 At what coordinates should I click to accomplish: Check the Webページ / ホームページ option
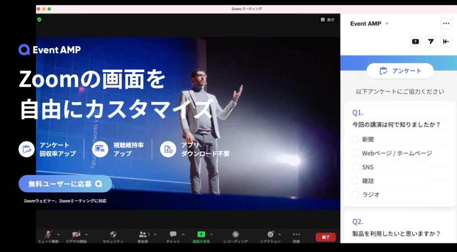click(x=355, y=153)
